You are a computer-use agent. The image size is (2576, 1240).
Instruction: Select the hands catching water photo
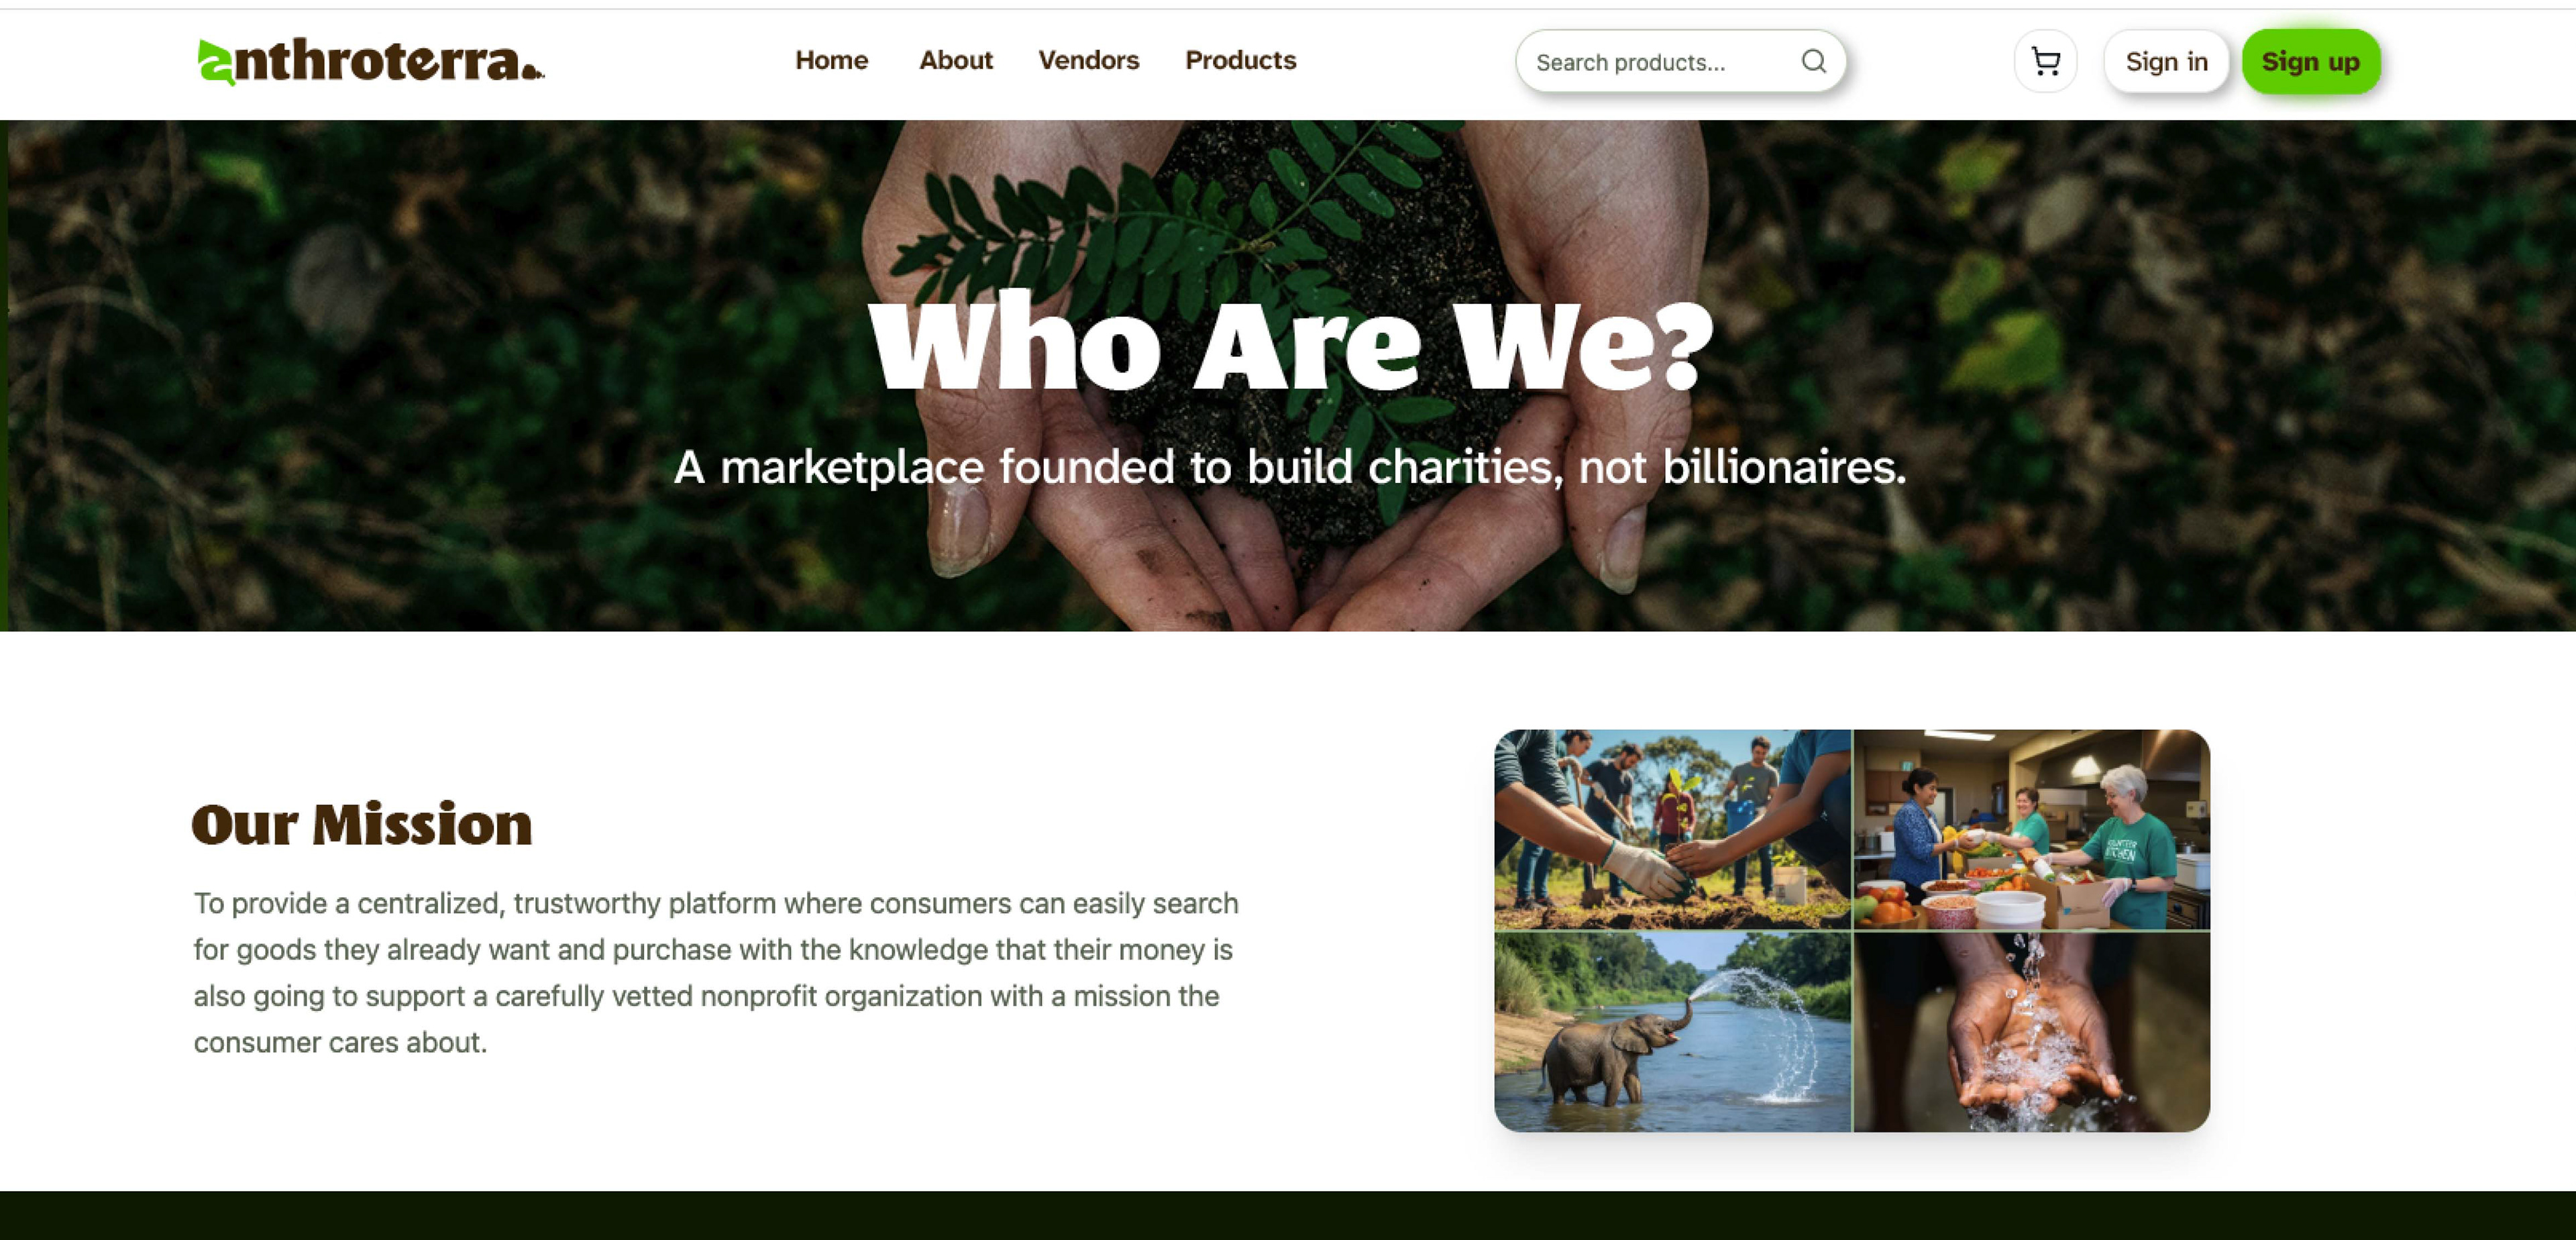pyautogui.click(x=2032, y=1032)
